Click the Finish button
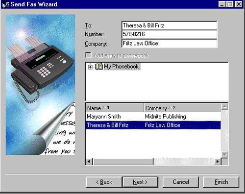Screen dimensions: 245x194 (x=221, y=182)
